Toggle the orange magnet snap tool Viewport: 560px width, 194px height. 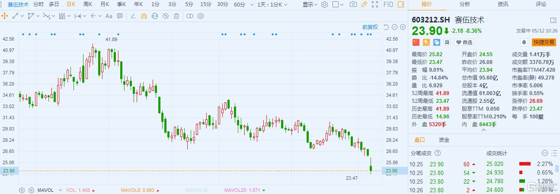[x=144, y=16]
